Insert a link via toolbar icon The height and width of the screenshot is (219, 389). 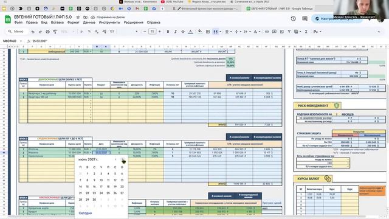tap(267, 32)
